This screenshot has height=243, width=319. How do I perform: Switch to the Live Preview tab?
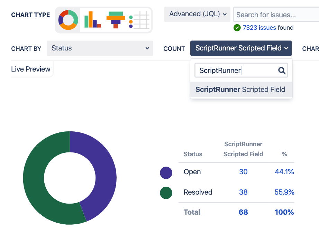click(x=31, y=69)
